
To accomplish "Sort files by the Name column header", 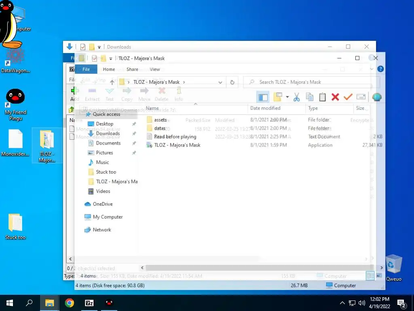I will click(x=152, y=108).
